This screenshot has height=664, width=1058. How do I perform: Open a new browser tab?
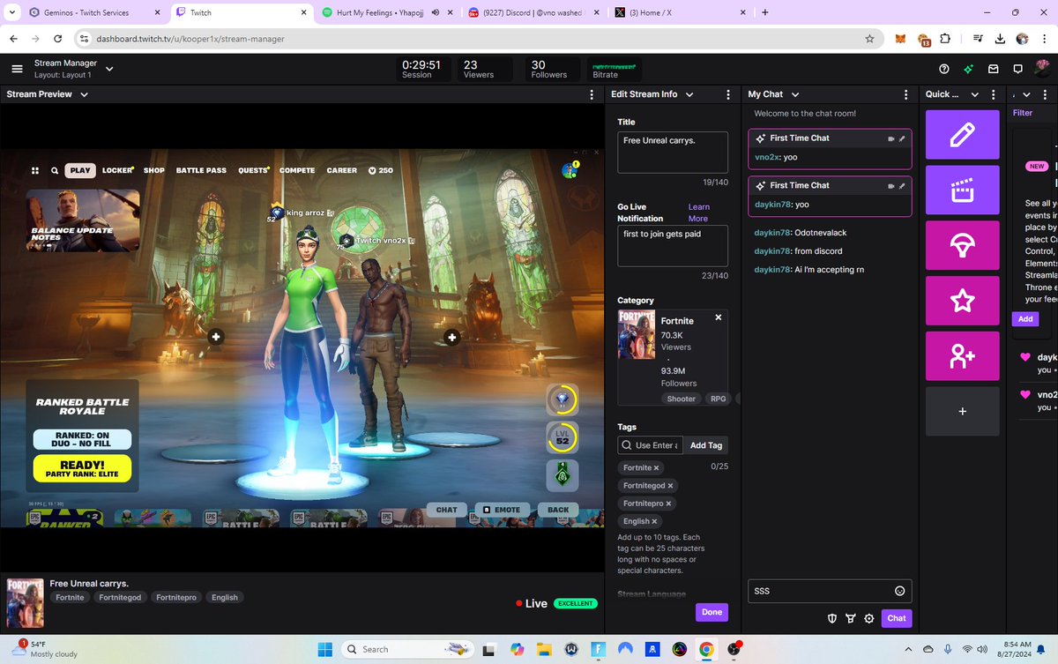[x=765, y=12]
